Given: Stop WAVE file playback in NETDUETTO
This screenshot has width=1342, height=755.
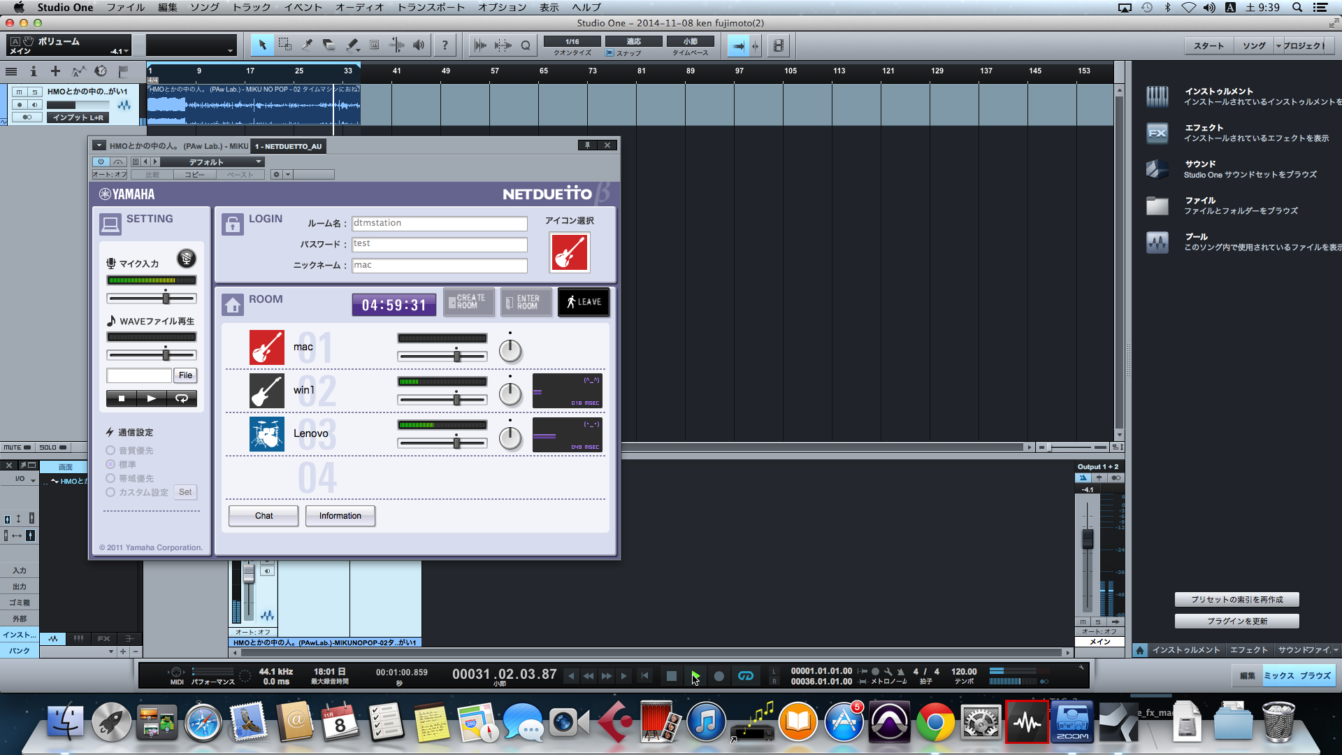Looking at the screenshot, I should click(122, 398).
